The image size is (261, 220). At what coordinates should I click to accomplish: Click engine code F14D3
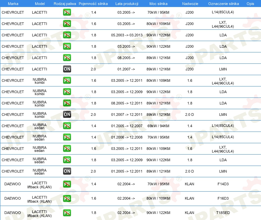coord(223,184)
